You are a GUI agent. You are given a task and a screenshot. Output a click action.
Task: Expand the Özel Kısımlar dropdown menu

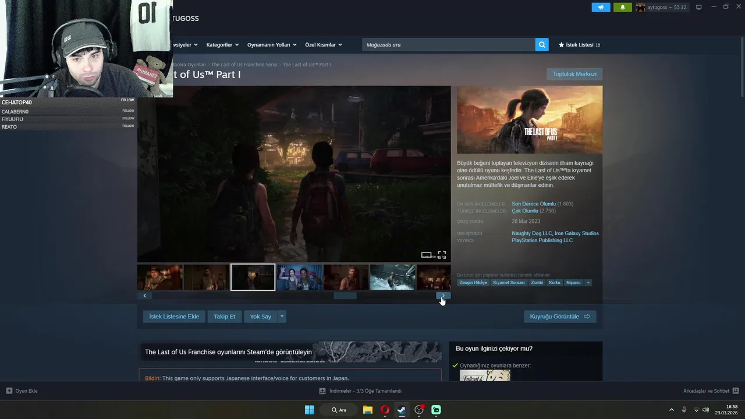tap(323, 45)
